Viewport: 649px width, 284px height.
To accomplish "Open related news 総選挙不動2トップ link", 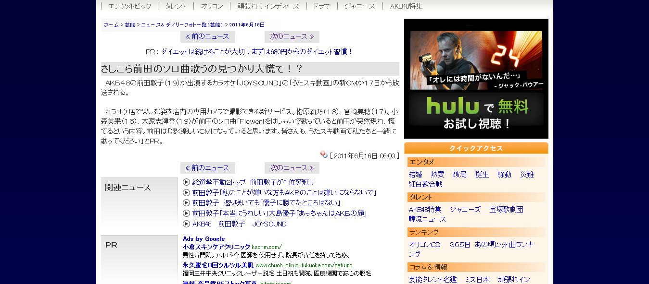I will [x=254, y=182].
